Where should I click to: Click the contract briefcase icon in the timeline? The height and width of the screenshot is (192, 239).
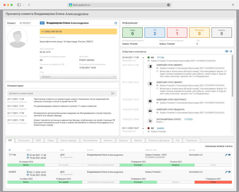[150, 101]
